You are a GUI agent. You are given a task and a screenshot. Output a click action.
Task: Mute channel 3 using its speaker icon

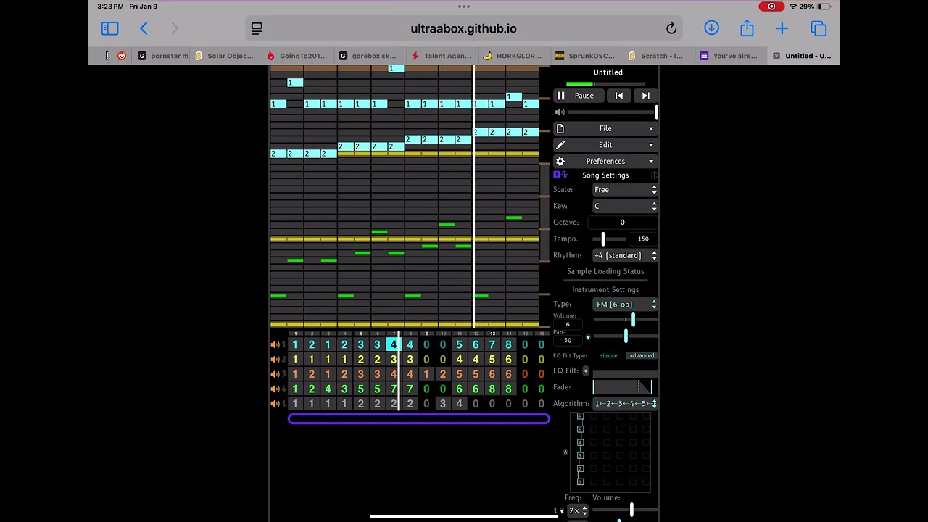coord(275,374)
